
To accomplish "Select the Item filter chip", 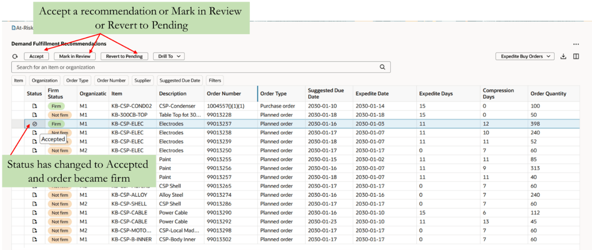I will click(x=18, y=81).
